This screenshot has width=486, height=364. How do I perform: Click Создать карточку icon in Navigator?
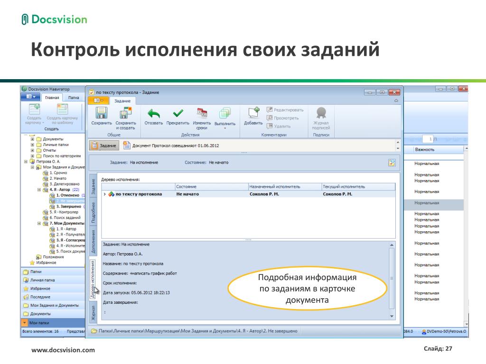[x=34, y=110]
